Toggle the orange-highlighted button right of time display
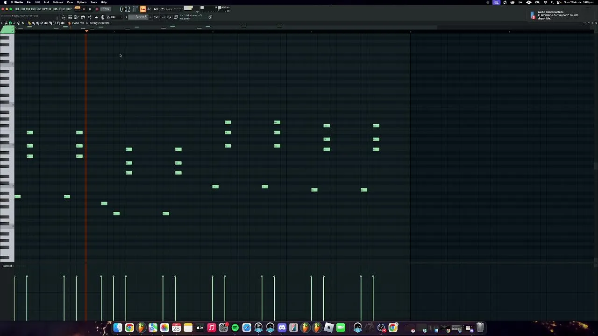Image resolution: width=598 pixels, height=336 pixels. (x=142, y=9)
